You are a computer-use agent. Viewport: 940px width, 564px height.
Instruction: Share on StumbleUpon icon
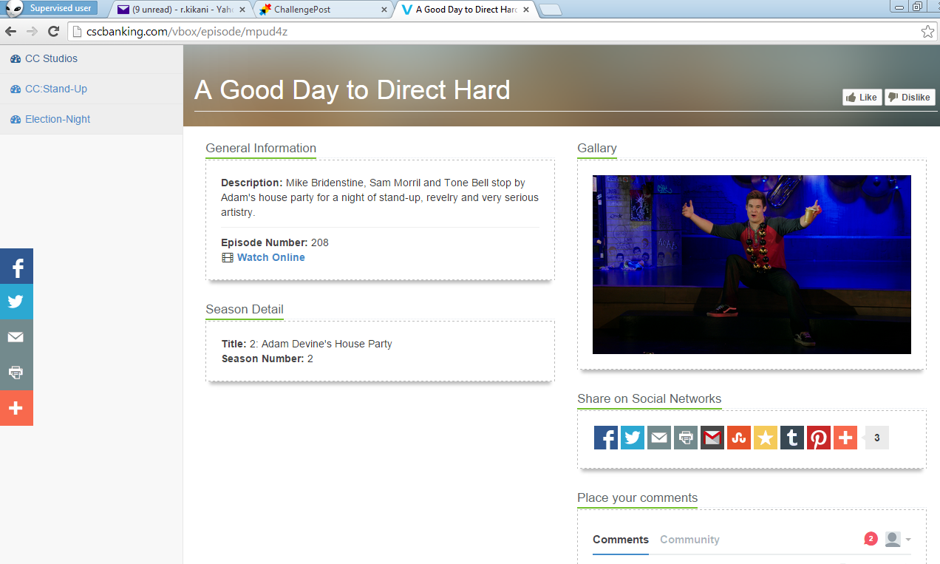(x=739, y=438)
